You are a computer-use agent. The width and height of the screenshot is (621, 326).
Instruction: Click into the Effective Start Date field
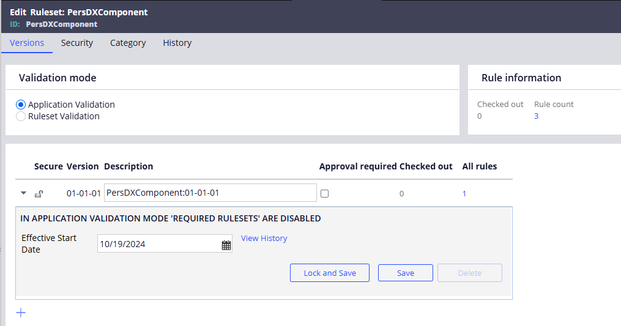coord(158,244)
